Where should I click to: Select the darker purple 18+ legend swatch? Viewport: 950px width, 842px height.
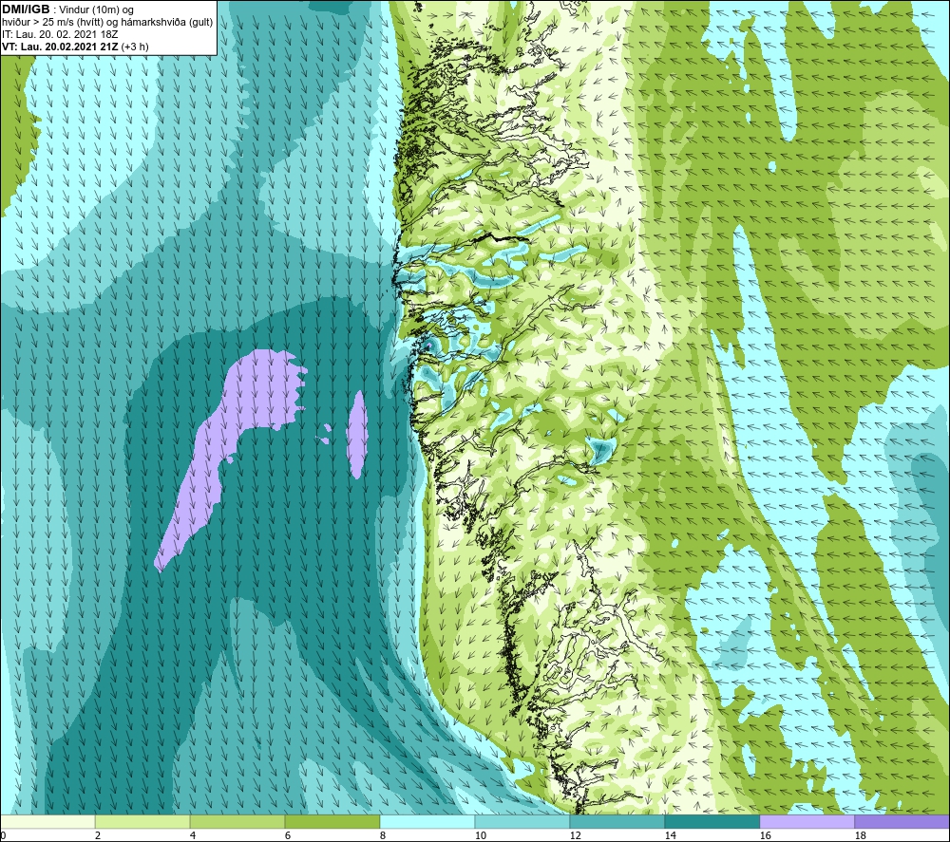902,821
